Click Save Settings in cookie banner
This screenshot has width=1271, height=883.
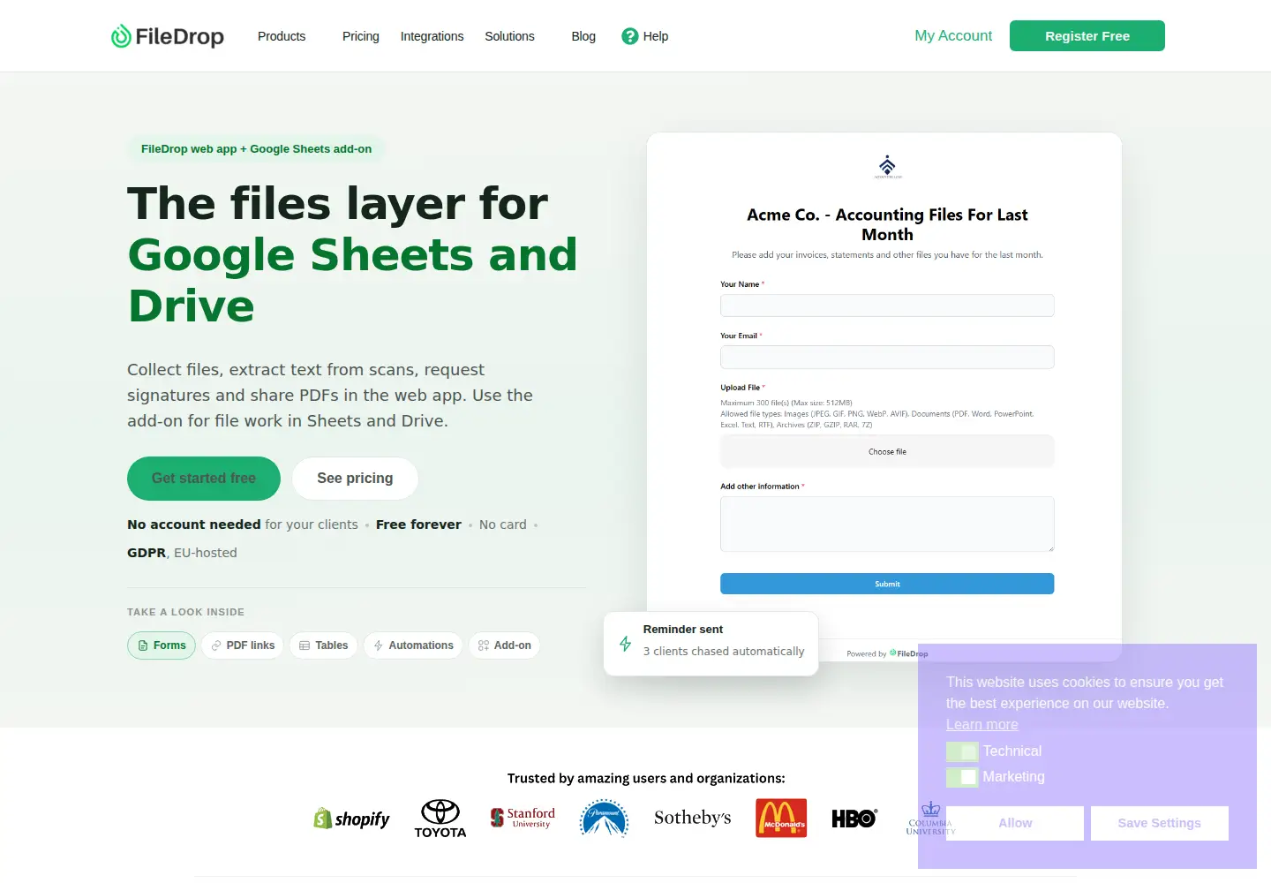click(x=1160, y=823)
